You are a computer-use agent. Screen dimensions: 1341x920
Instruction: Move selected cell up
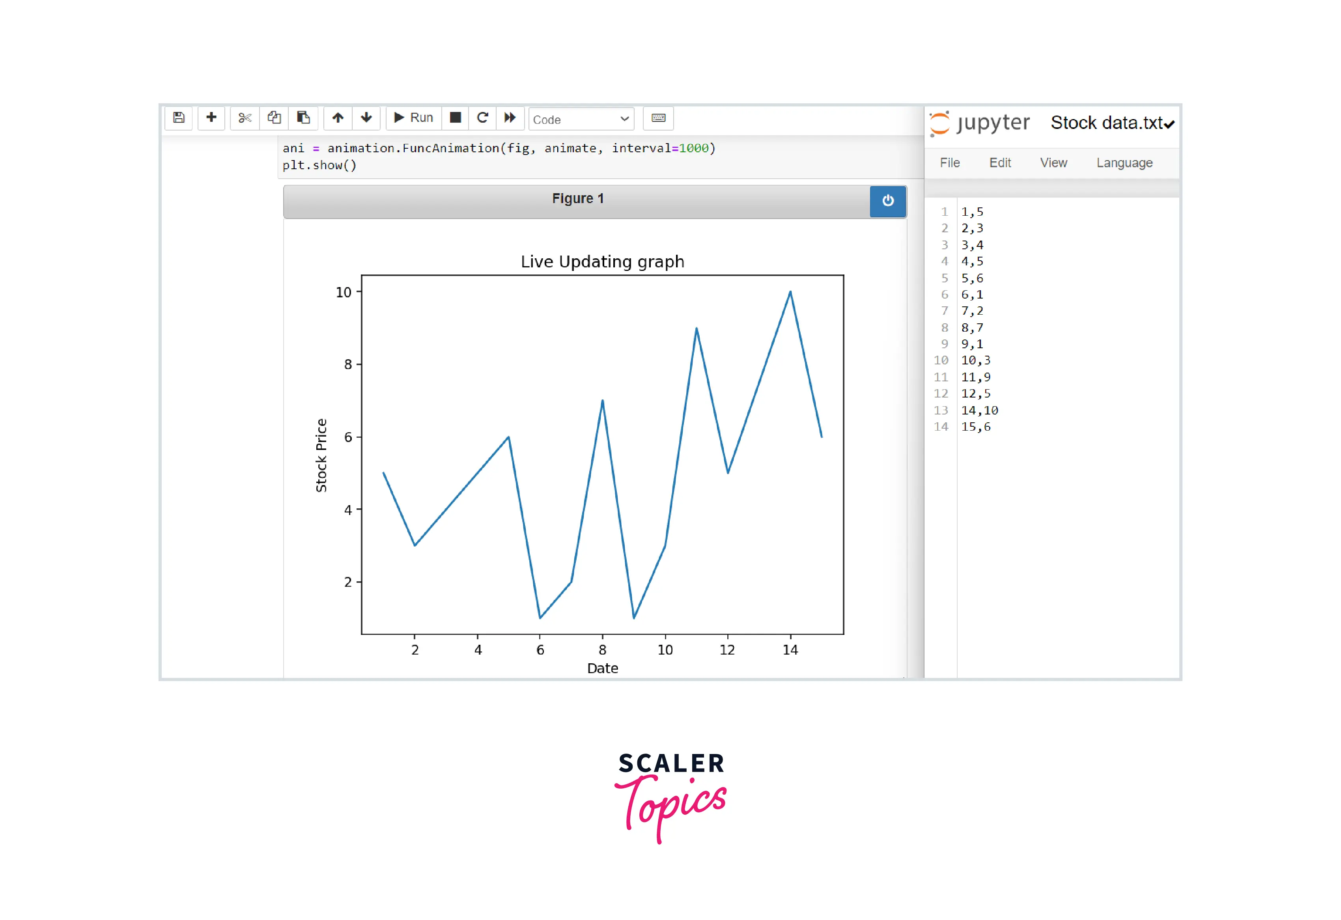(x=338, y=118)
